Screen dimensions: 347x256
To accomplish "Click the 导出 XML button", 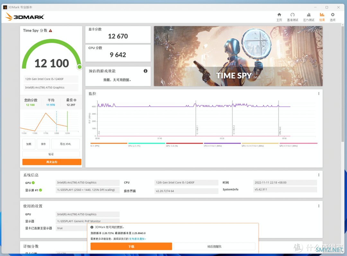I will click(66, 144).
